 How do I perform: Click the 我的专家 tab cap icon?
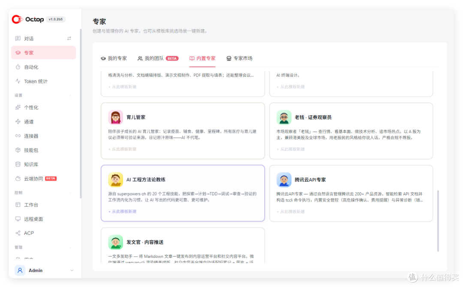pyautogui.click(x=103, y=58)
